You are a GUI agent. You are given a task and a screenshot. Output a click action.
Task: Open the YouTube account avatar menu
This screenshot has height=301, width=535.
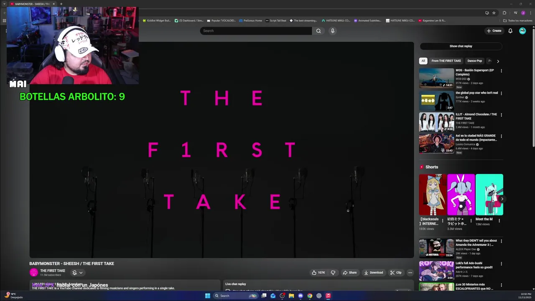522,31
